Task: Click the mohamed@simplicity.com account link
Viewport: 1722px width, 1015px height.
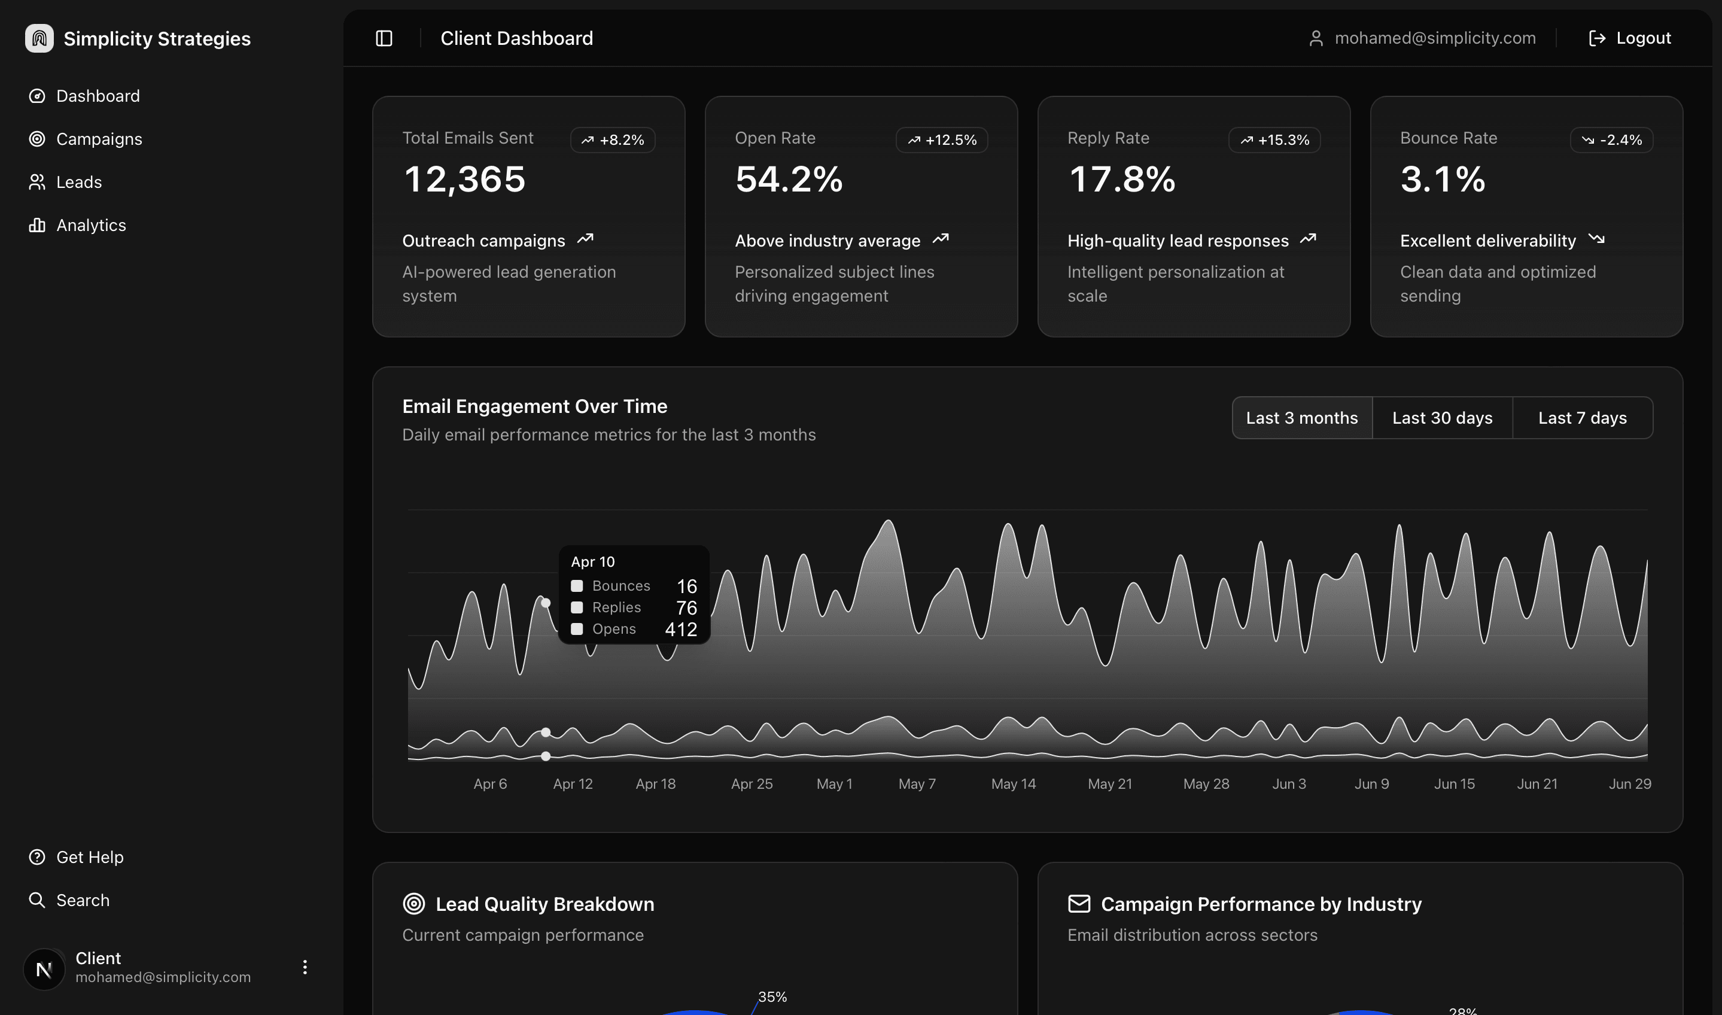Action: tap(1434, 38)
